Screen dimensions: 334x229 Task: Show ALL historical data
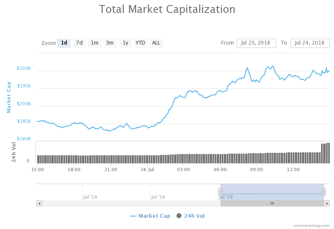[x=156, y=43]
